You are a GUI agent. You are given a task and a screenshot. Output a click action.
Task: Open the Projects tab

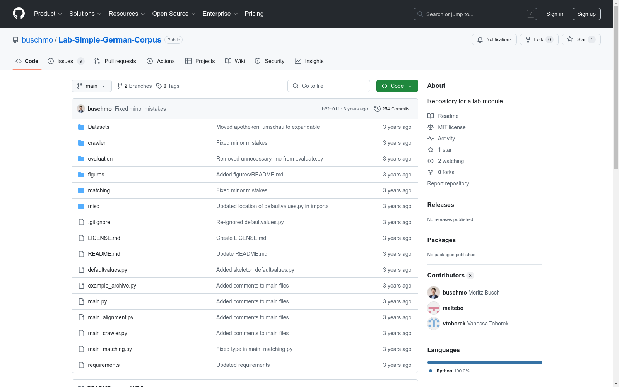[x=200, y=61]
